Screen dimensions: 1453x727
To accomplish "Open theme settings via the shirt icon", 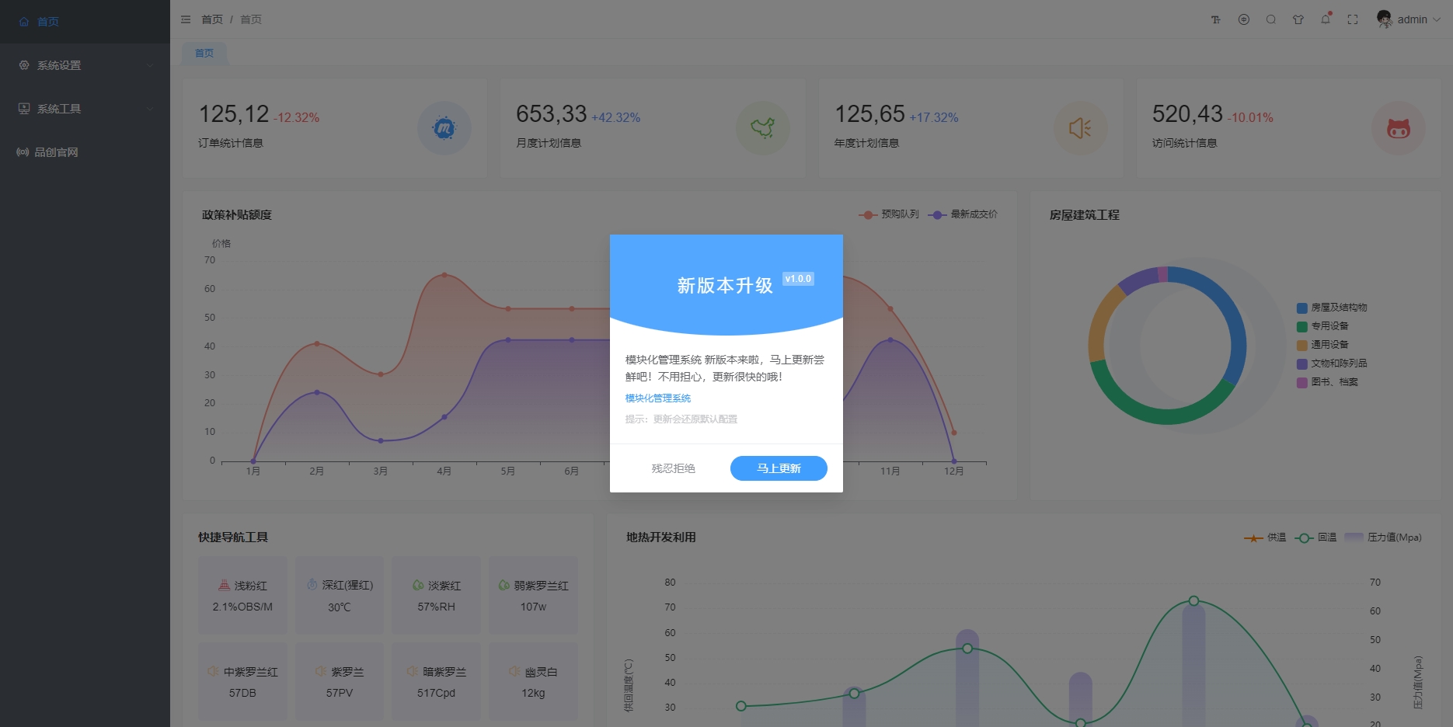I will [x=1298, y=19].
